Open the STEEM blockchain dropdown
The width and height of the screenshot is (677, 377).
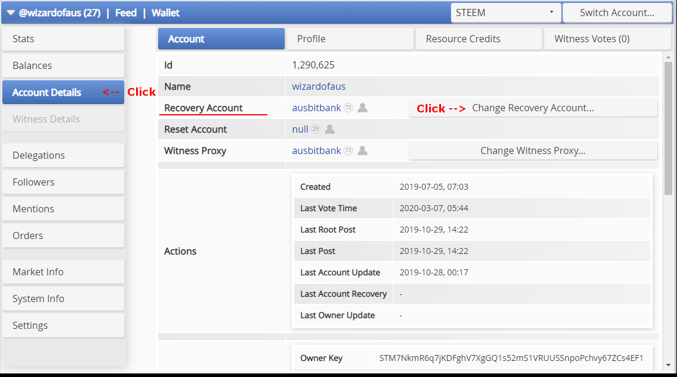click(x=505, y=12)
